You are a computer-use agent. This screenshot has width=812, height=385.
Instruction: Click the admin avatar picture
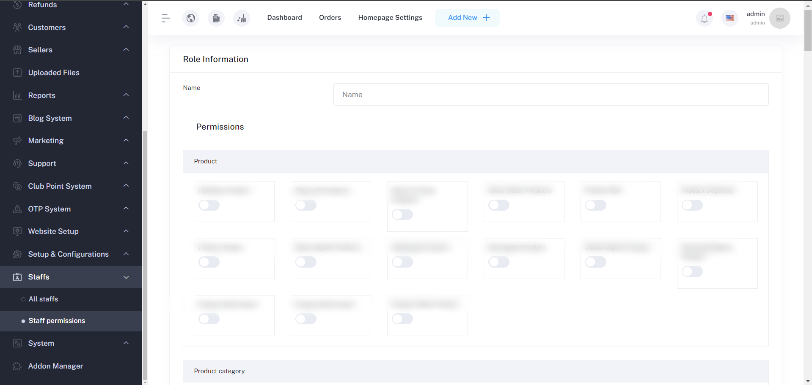click(x=779, y=18)
